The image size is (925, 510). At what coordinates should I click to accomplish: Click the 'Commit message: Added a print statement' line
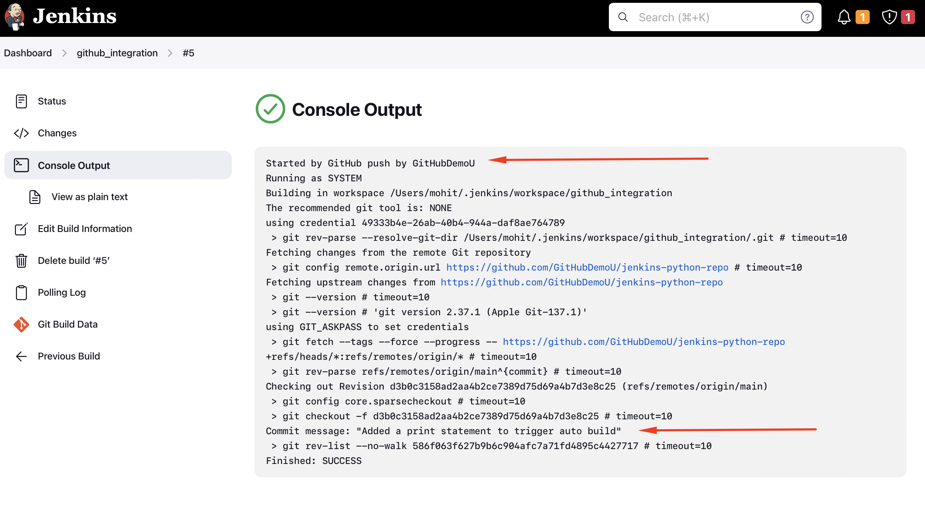coord(443,431)
